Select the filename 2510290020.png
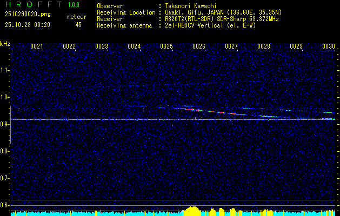340x216 pixels. (28, 14)
